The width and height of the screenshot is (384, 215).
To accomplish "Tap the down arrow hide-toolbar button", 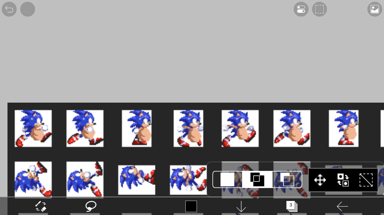I will point(241,206).
